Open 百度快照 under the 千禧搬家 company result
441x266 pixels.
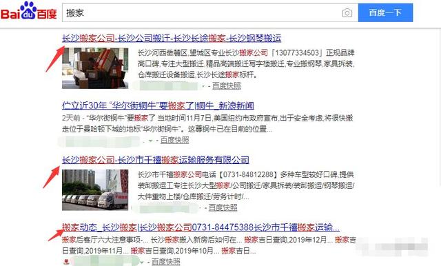coord(223,207)
